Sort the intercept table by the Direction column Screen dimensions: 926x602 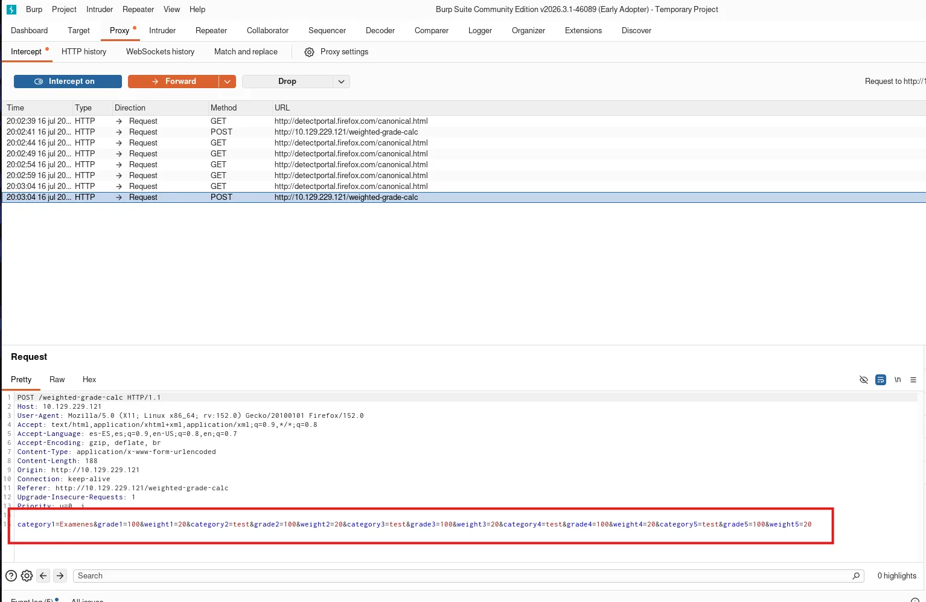[x=160, y=108]
